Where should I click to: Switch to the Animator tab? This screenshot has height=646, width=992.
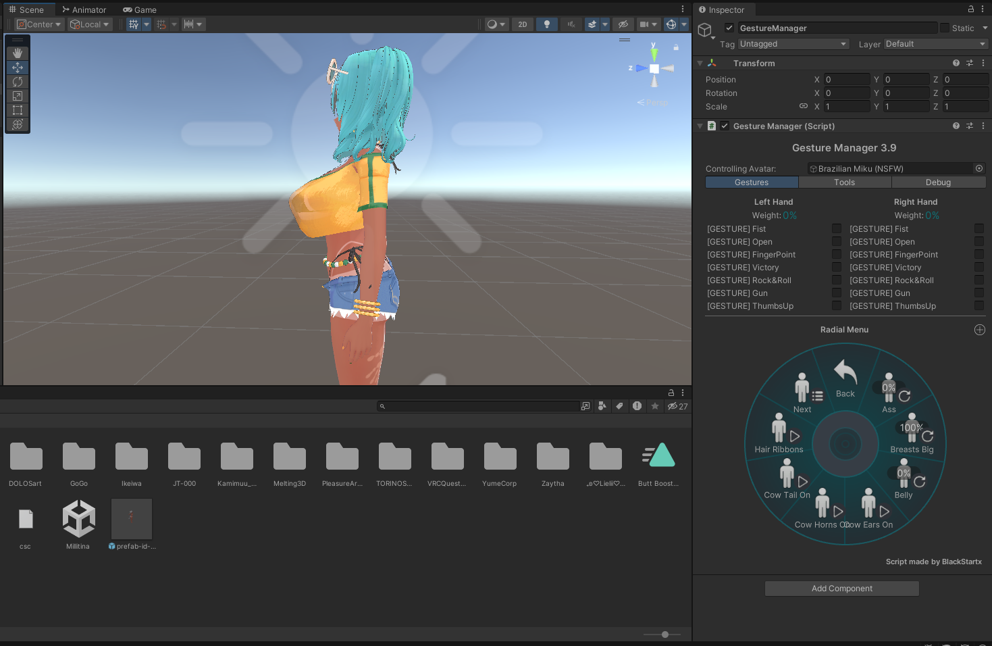coord(84,9)
